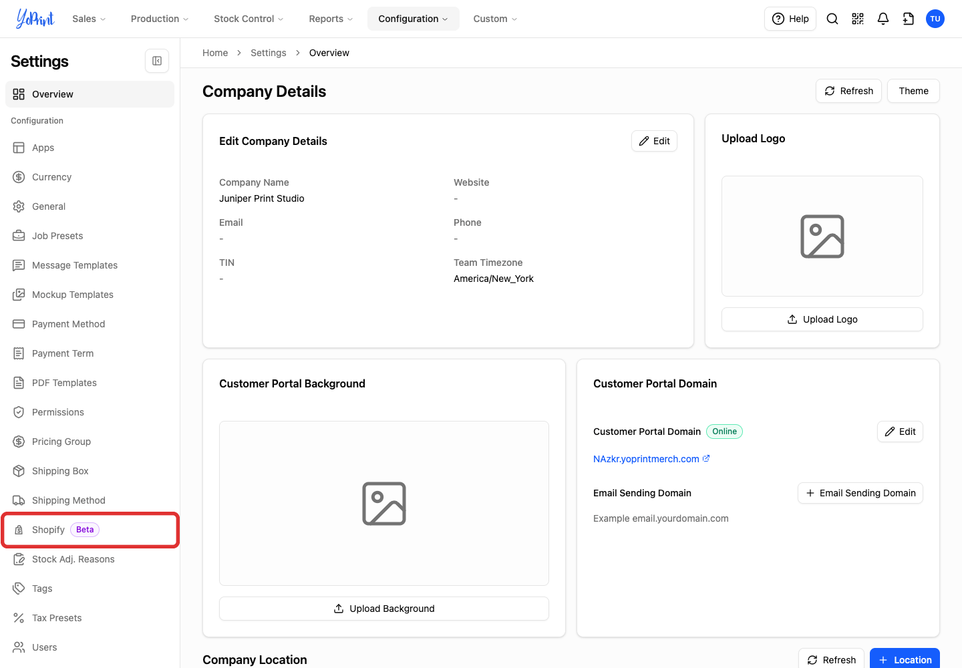This screenshot has height=668, width=962.
Task: Expand the Reports dropdown menu
Action: point(331,19)
